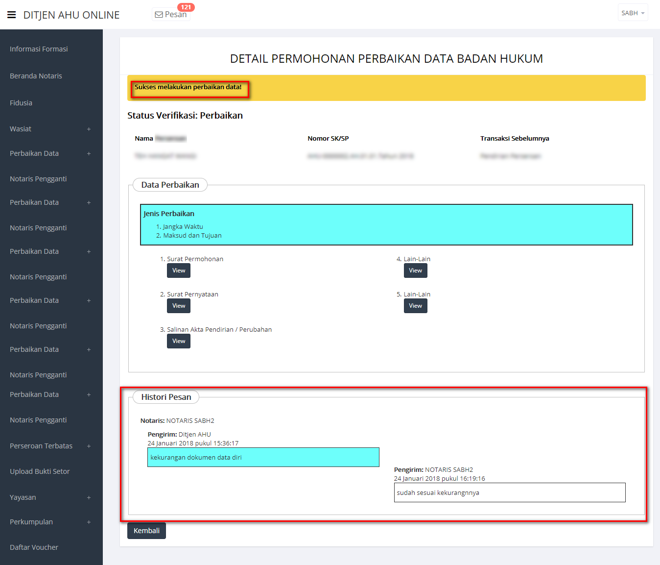This screenshot has width=660, height=565.
Task: Click the DITJEN AHU ONLINE title
Action: 71,15
